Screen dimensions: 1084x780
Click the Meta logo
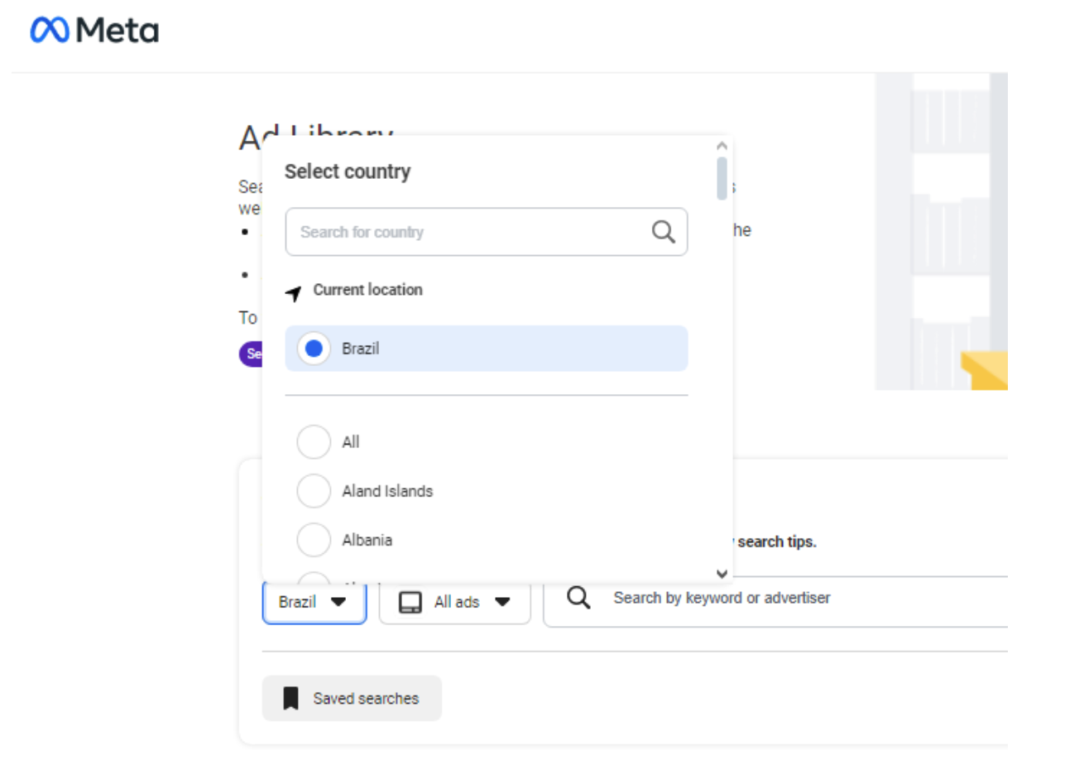[94, 31]
